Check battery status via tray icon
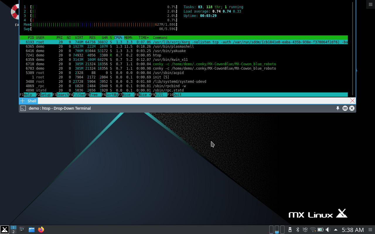This screenshot has width=375, height=234. (x=320, y=230)
